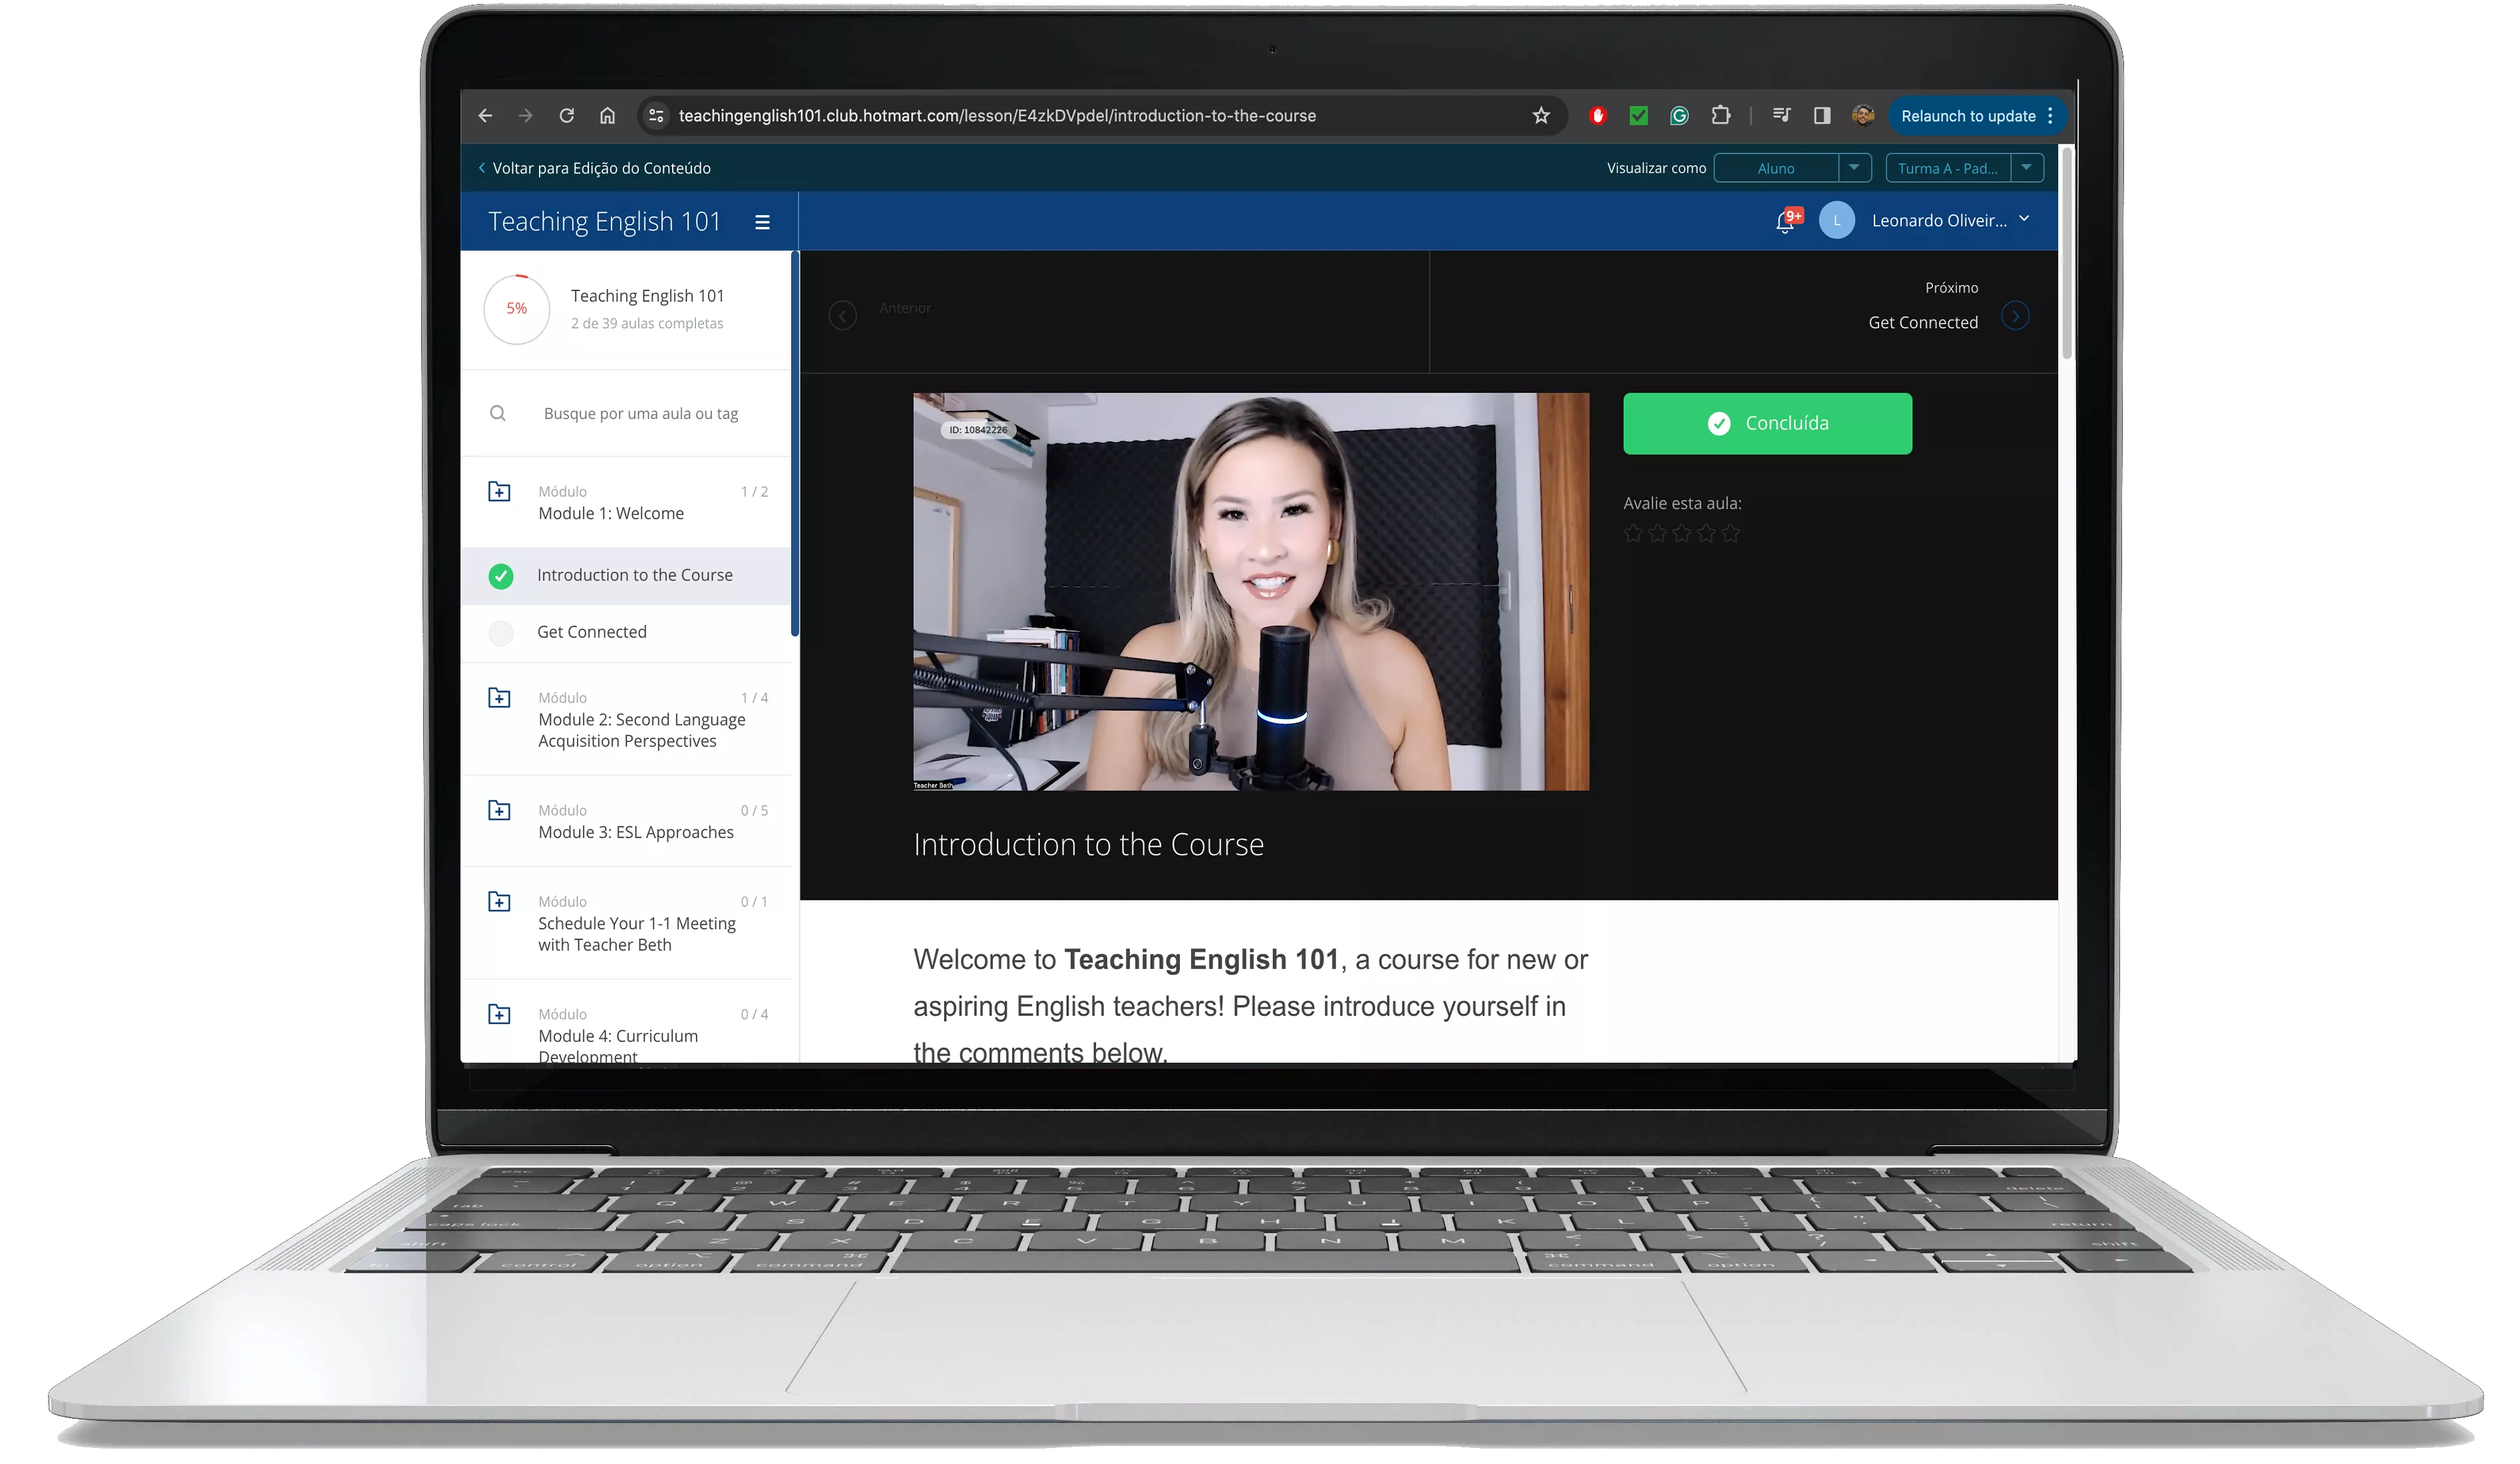This screenshot has height=1464, width=2520.
Task: Rate the lesson five stars
Action: [1730, 534]
